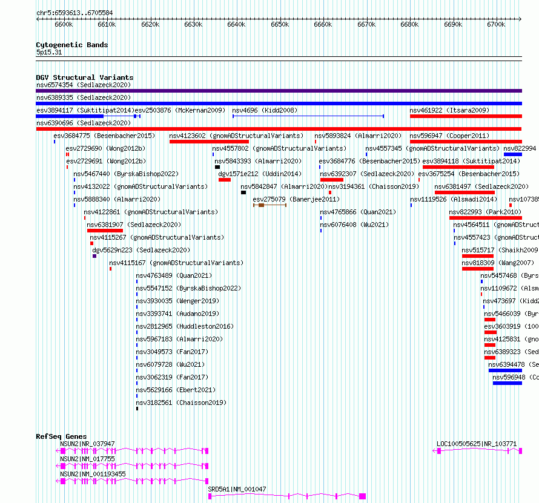Open the nsv3182561 (Chaisson2019) label
539x503 pixels.
[x=181, y=403]
